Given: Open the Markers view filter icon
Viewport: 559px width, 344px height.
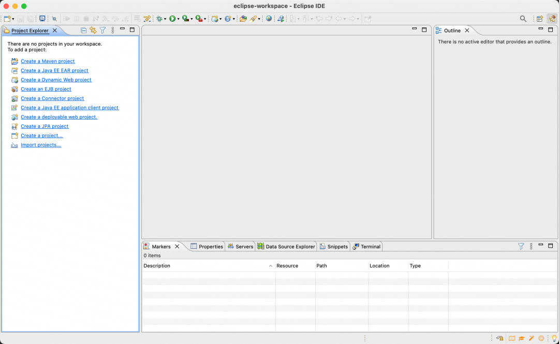Looking at the screenshot, I should (521, 246).
